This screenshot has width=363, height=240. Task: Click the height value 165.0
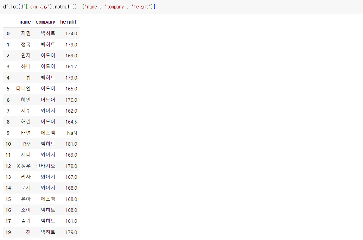tap(71, 89)
